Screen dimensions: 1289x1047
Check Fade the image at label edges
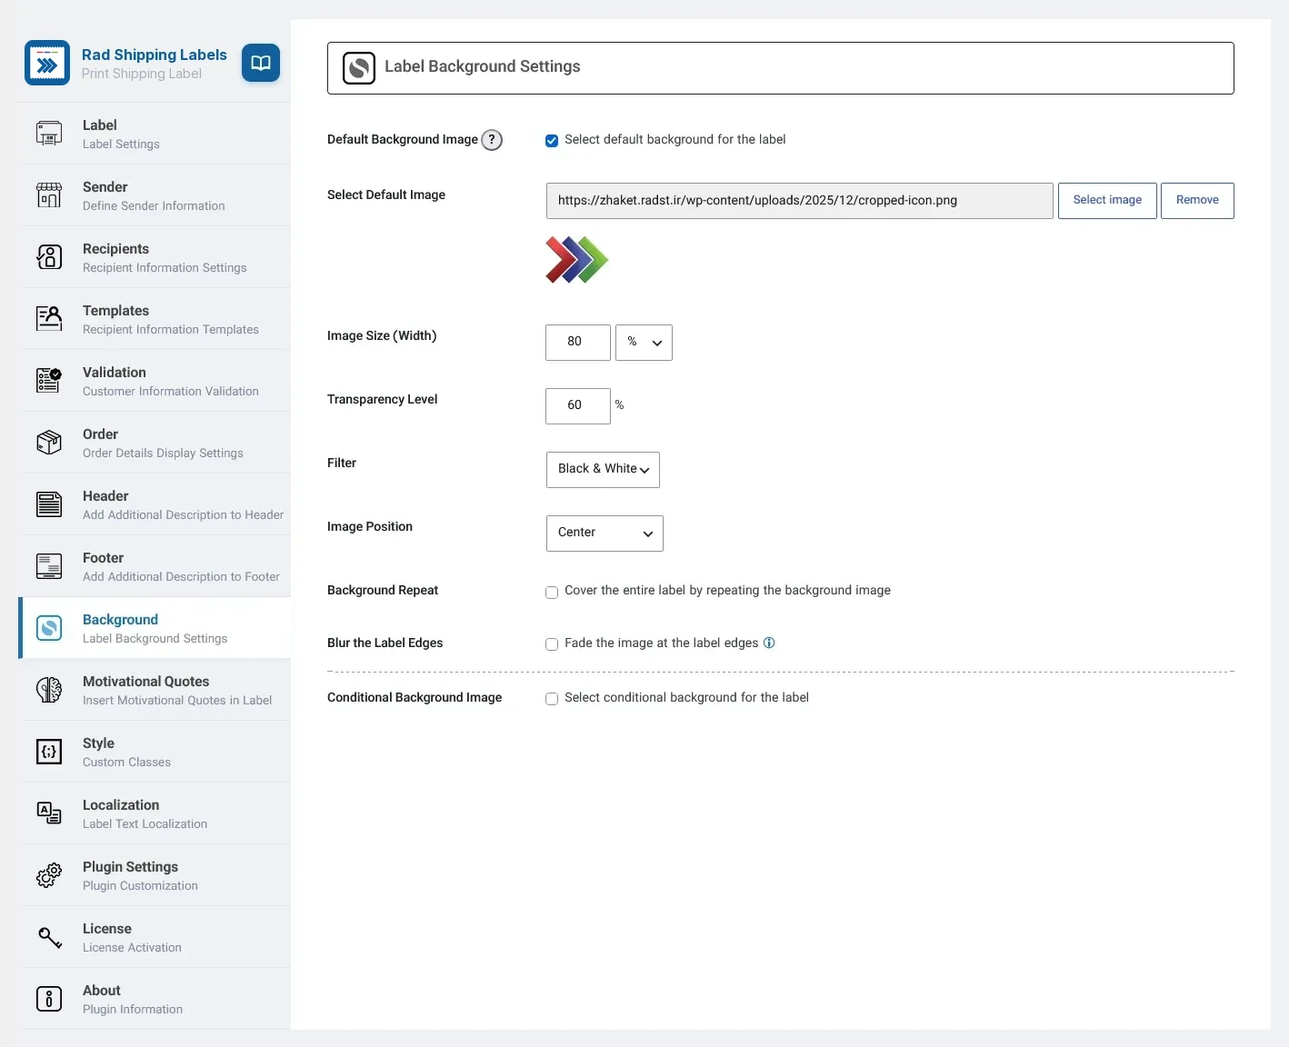[552, 645]
